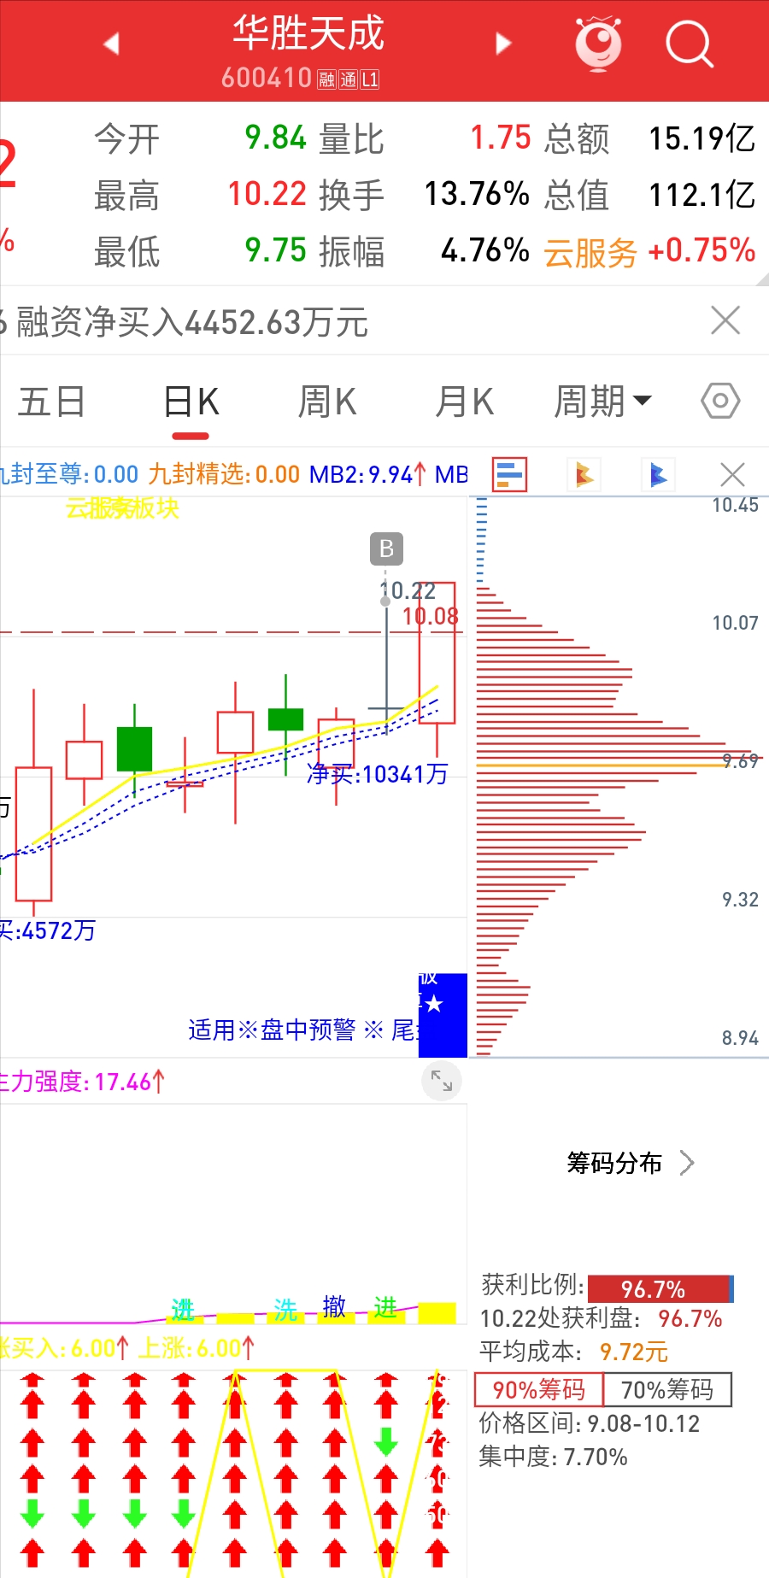Tap 撤 marker on indicator chart
This screenshot has height=1578, width=769.
335,1306
